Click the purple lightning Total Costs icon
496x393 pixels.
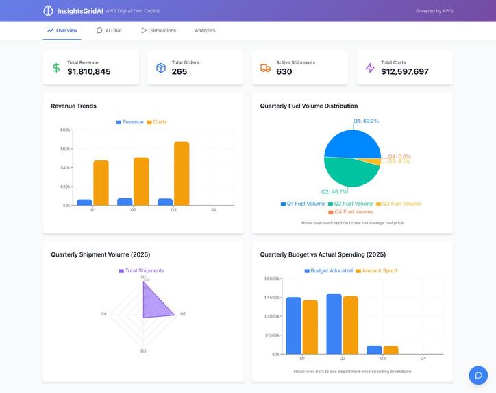click(370, 68)
